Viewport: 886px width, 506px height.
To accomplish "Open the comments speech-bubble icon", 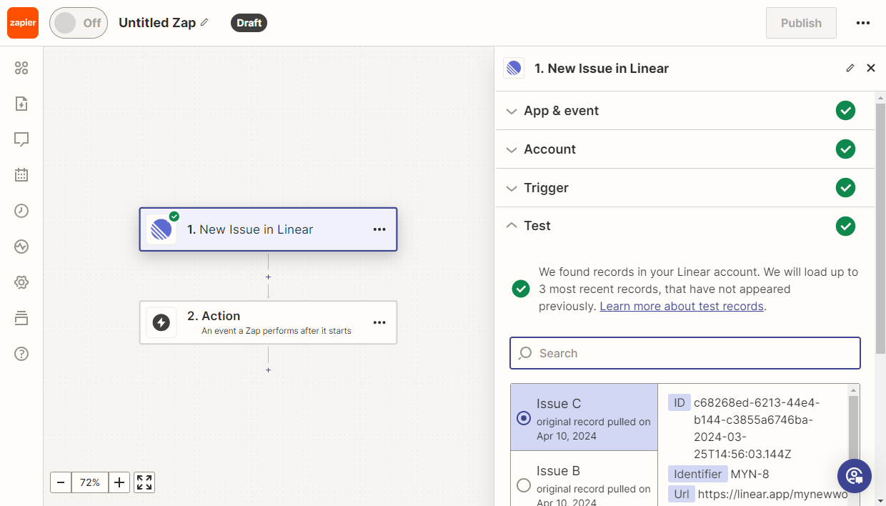I will click(x=21, y=139).
